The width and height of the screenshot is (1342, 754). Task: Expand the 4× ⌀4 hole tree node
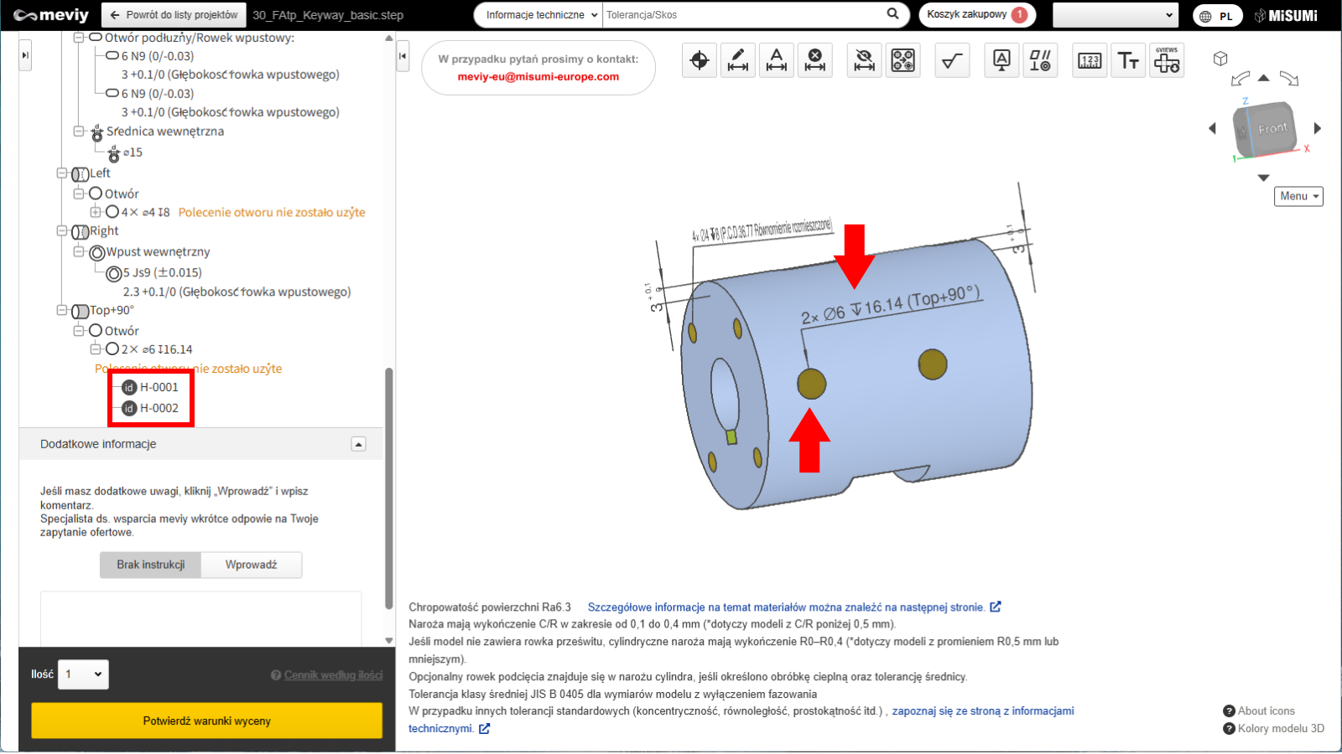96,212
